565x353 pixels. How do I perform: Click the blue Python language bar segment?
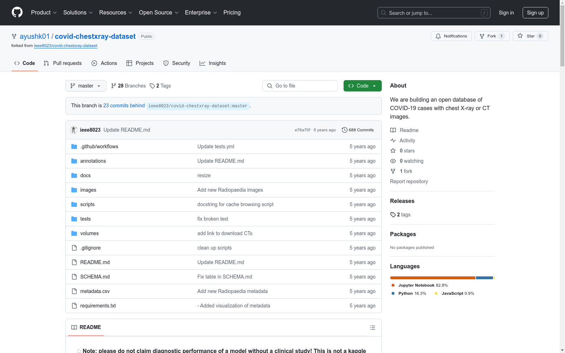pyautogui.click(x=484, y=278)
